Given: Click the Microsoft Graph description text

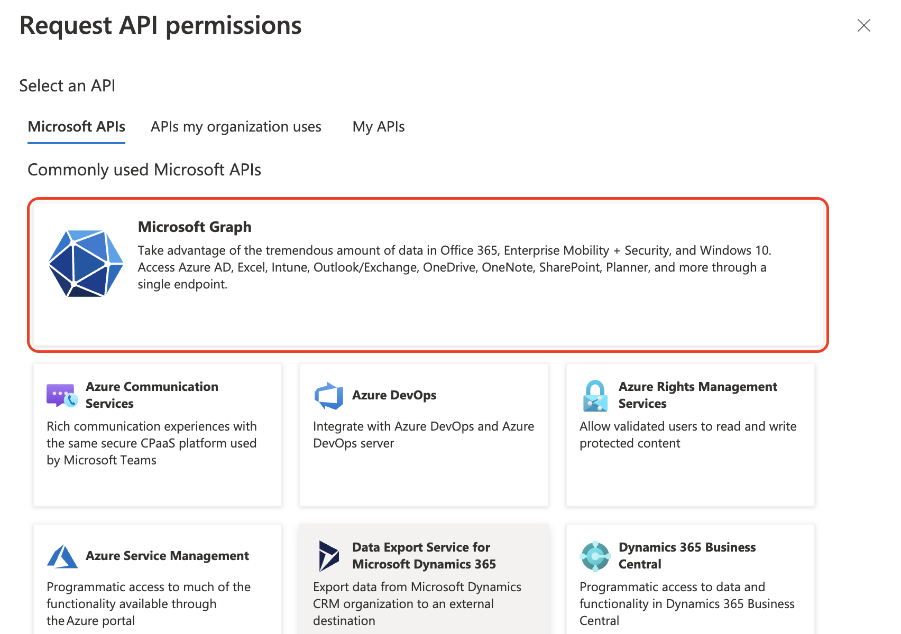Looking at the screenshot, I should tap(455, 267).
